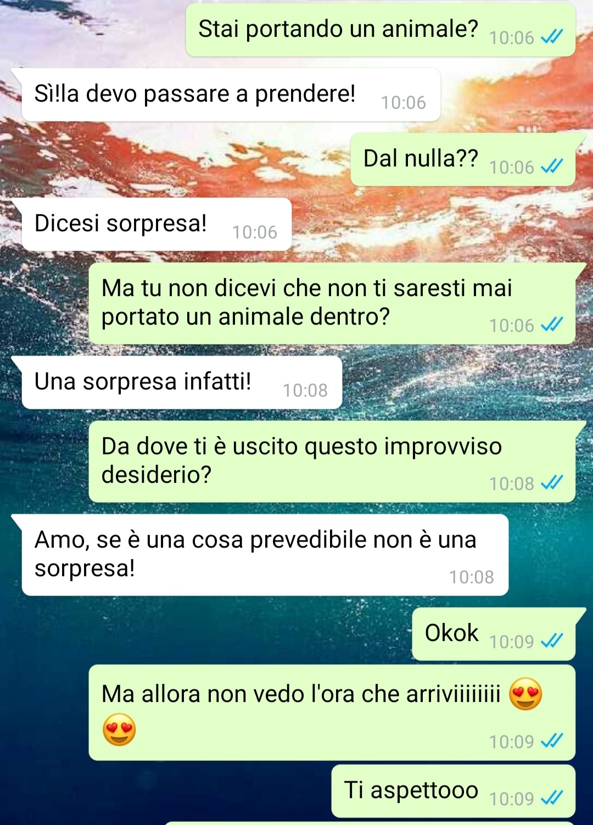Tap the heart-eyes emoji after 'arriviiiiiiii'

525,694
